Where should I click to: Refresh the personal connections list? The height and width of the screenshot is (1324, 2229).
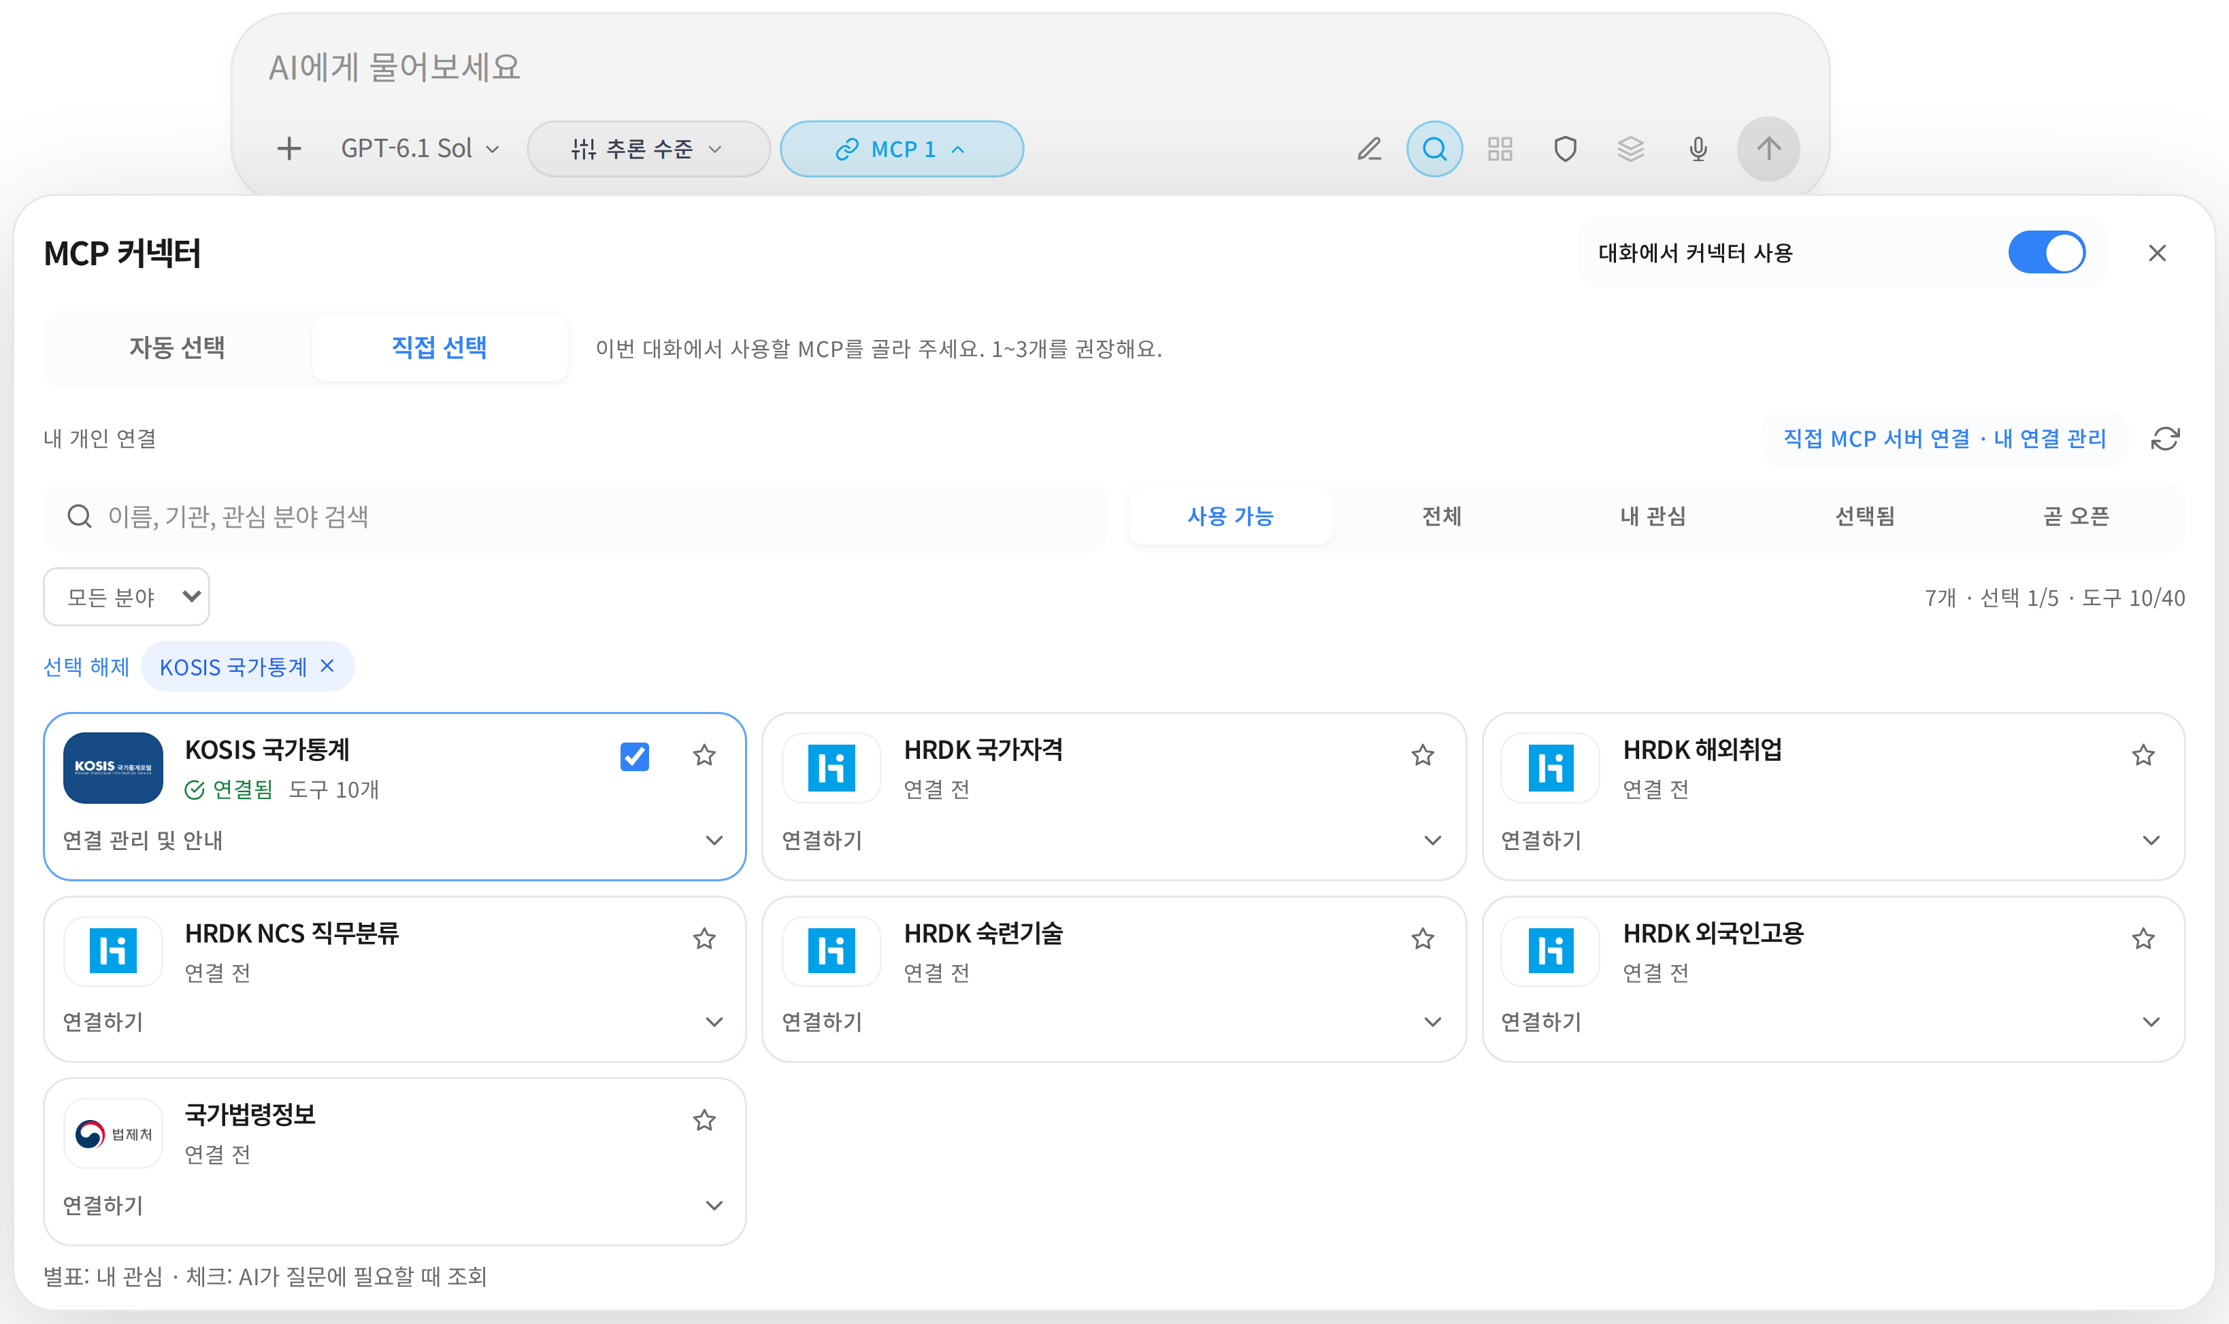coord(2165,439)
